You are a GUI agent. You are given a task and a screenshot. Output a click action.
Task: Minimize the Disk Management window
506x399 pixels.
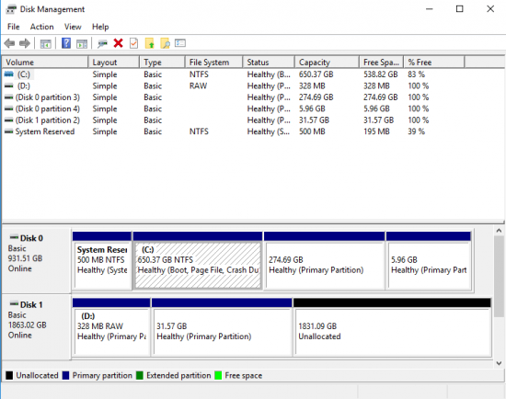tap(430, 9)
